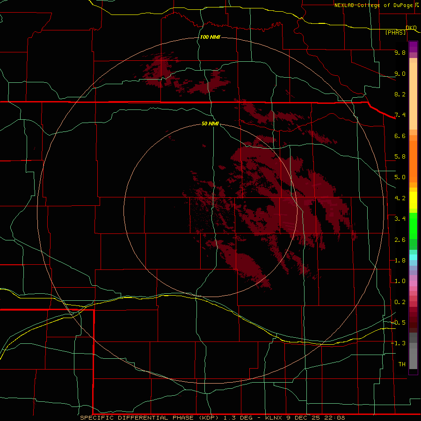Click the 1.8 scale value
Screen dimensions: 421x421
click(400, 261)
